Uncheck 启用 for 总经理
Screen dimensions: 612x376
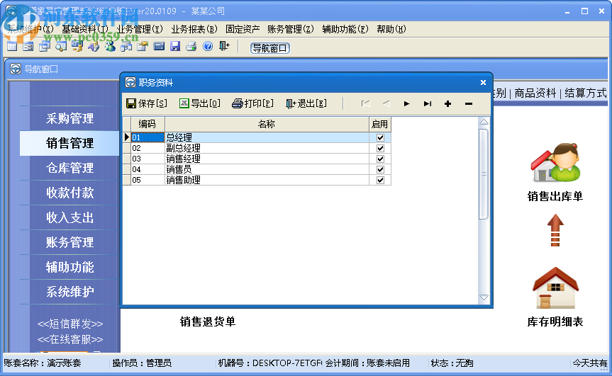(380, 137)
